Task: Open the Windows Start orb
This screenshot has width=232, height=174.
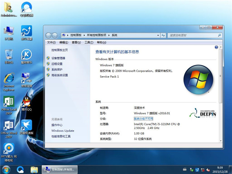Action: (x=6, y=170)
